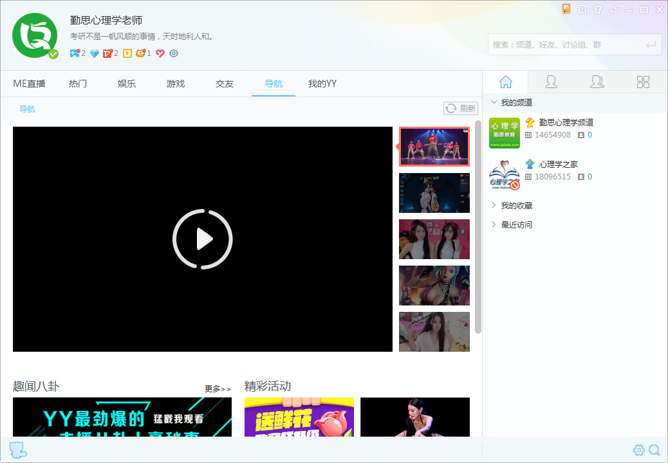The width and height of the screenshot is (668, 463).
Task: Click the channel ID 14654908
Action: 553,135
